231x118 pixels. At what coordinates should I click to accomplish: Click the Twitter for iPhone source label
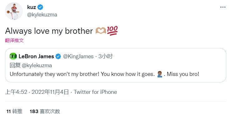(x=95, y=92)
